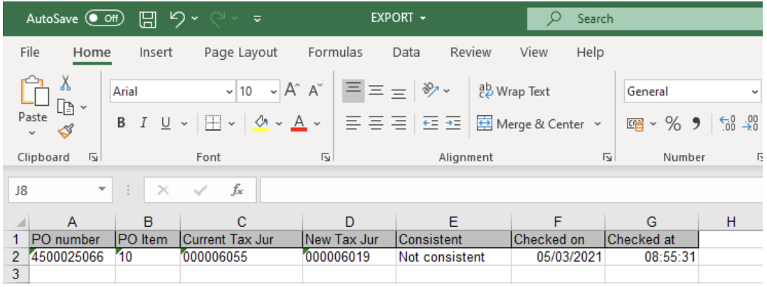The width and height of the screenshot is (767, 287).
Task: Toggle Bold formatting
Action: (x=122, y=124)
